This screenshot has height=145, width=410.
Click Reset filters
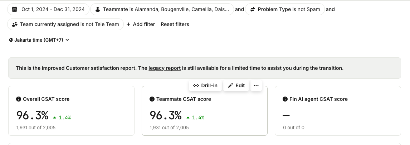[175, 24]
